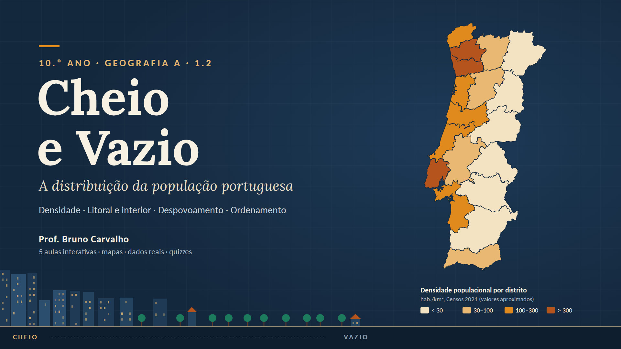Click the '< 30' legend color swatch
This screenshot has width=621, height=349.
[x=424, y=310]
